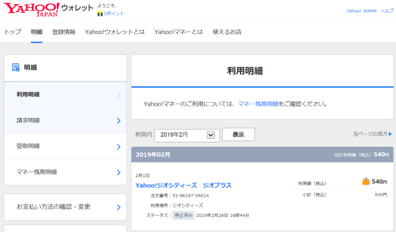Go to the トップ tab

pos(13,32)
